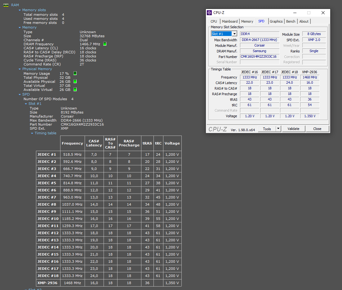Screen dimensions: 342x290
Task: Click the Module Size 8 GBytes field
Action: [314, 34]
